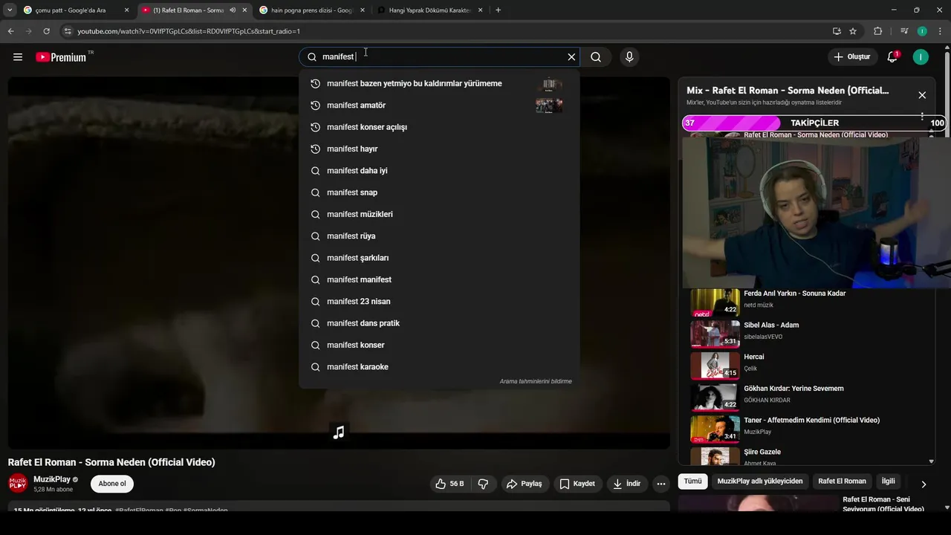Open a new browser tab

[498, 10]
